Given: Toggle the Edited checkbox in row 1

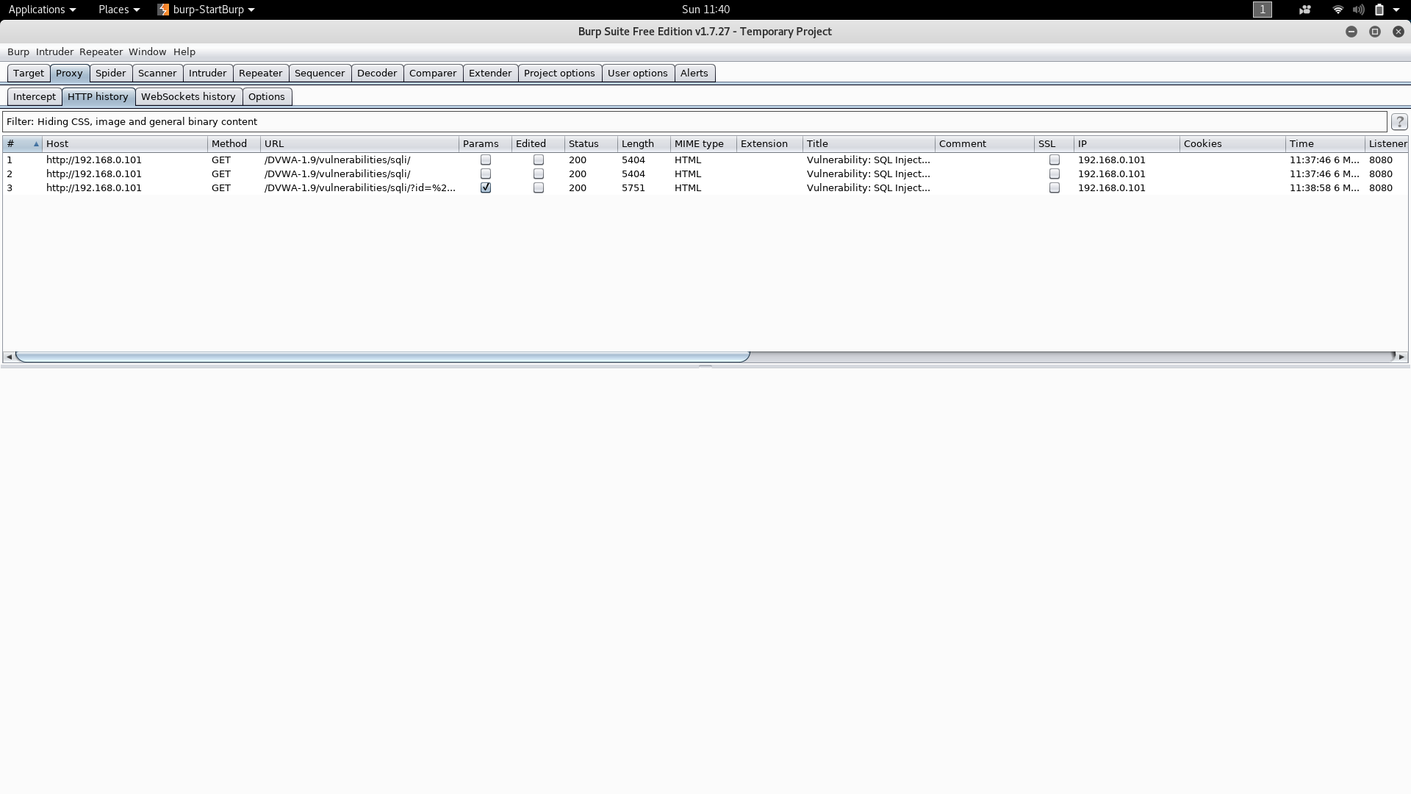Looking at the screenshot, I should coord(539,160).
